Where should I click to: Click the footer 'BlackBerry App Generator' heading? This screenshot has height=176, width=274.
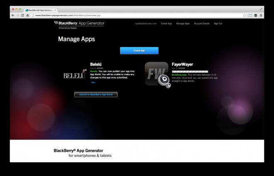point(78,151)
